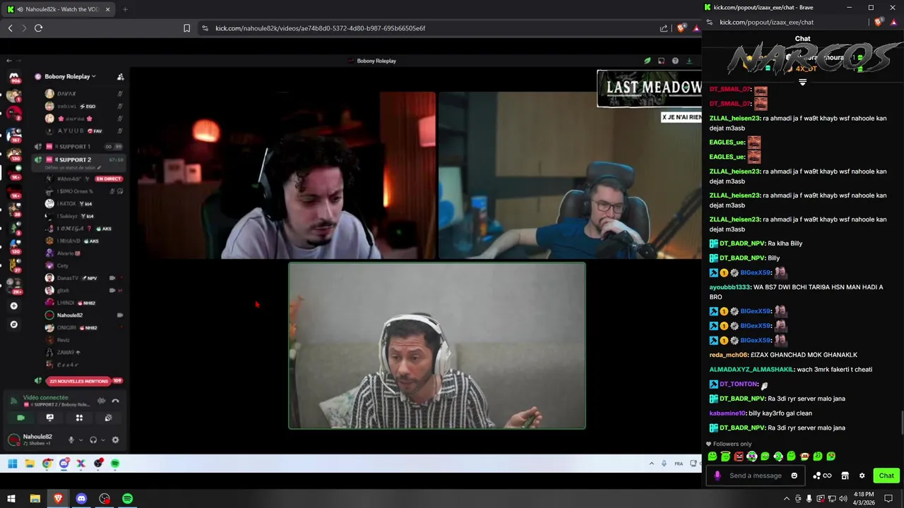Select user ONIGIRI in the channel list
This screenshot has height=508, width=904.
(x=66, y=327)
